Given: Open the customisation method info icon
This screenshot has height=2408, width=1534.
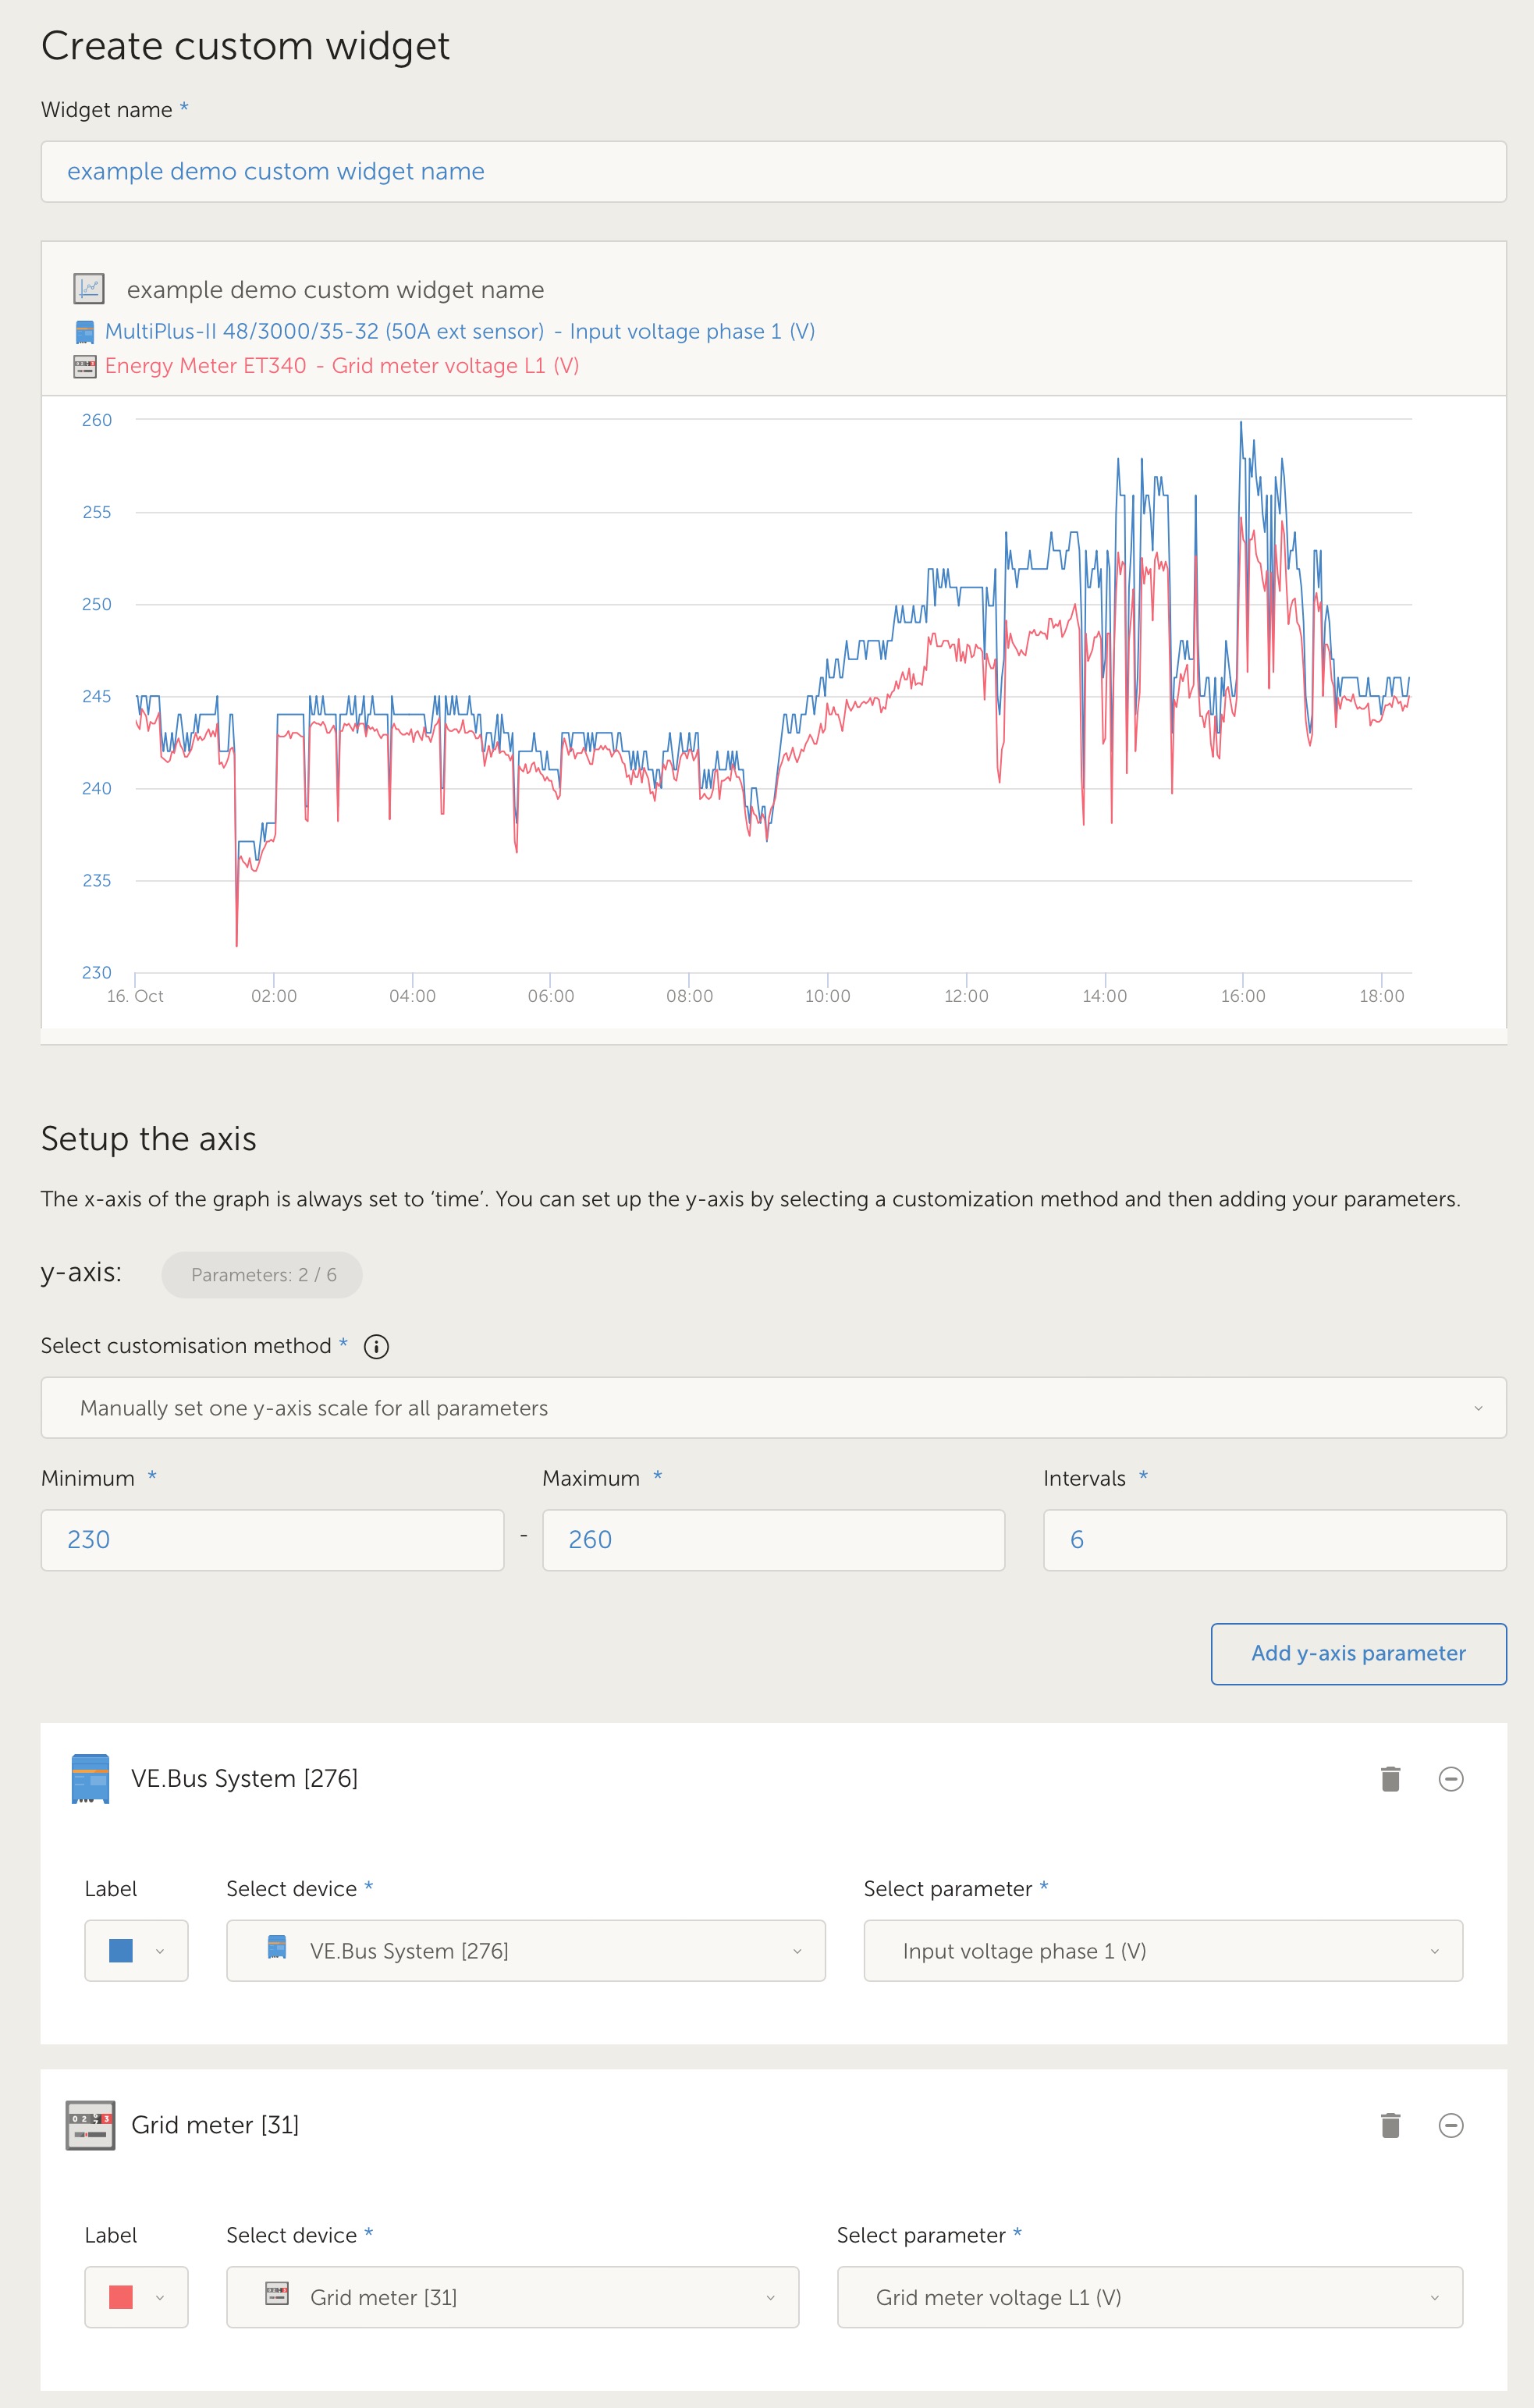Looking at the screenshot, I should [376, 1346].
